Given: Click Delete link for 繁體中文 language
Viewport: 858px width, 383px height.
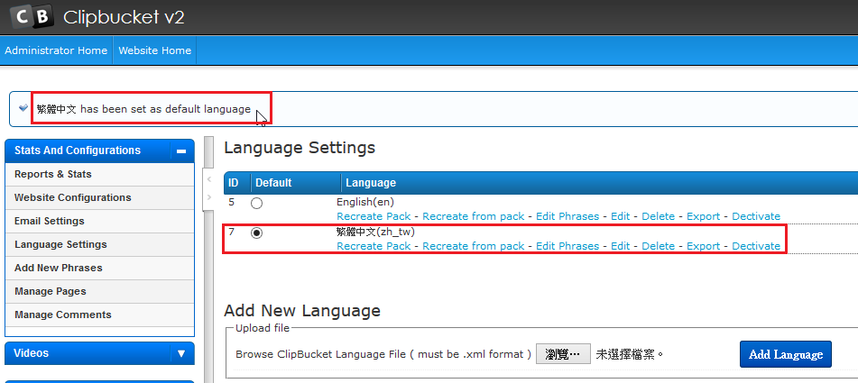Looking at the screenshot, I should coord(659,246).
